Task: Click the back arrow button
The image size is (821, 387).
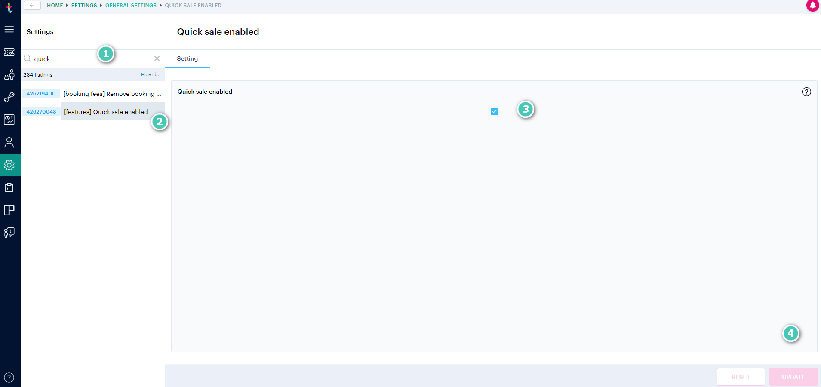Action: coord(32,5)
